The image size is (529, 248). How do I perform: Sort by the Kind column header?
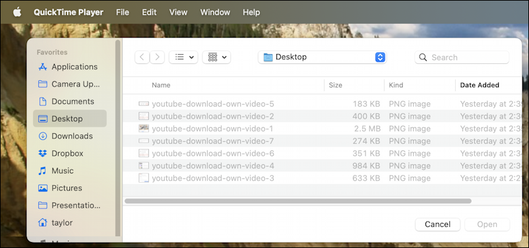click(x=396, y=85)
